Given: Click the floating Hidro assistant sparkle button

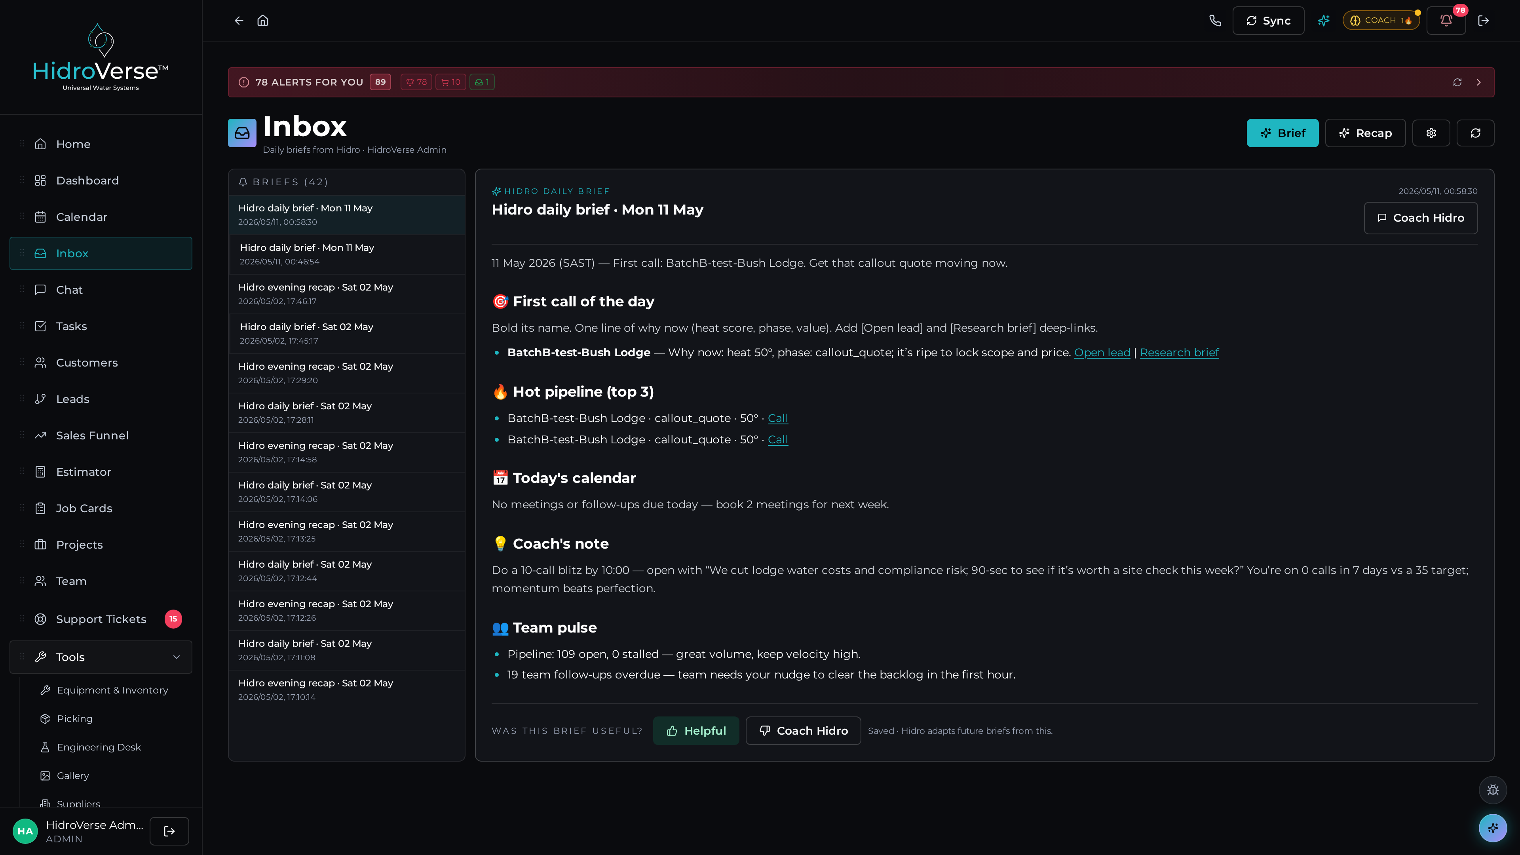Looking at the screenshot, I should pyautogui.click(x=1493, y=828).
